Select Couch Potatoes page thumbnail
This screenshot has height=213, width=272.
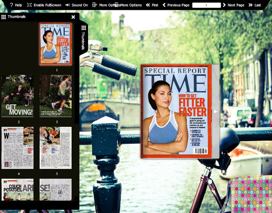(x=18, y=190)
